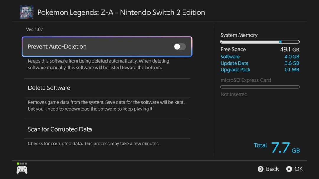This screenshot has width=319, height=179.
Task: Click the Free Space row
Action: (x=233, y=49)
